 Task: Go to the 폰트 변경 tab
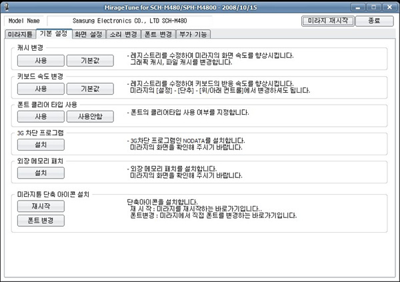coord(159,34)
